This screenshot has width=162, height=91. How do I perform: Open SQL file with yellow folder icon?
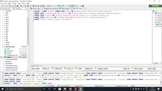pos(55,6)
